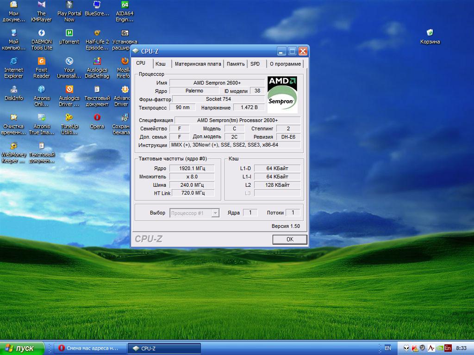Switch to the Opera taskbar window
Screen dimensions: 474x355
tap(90, 349)
